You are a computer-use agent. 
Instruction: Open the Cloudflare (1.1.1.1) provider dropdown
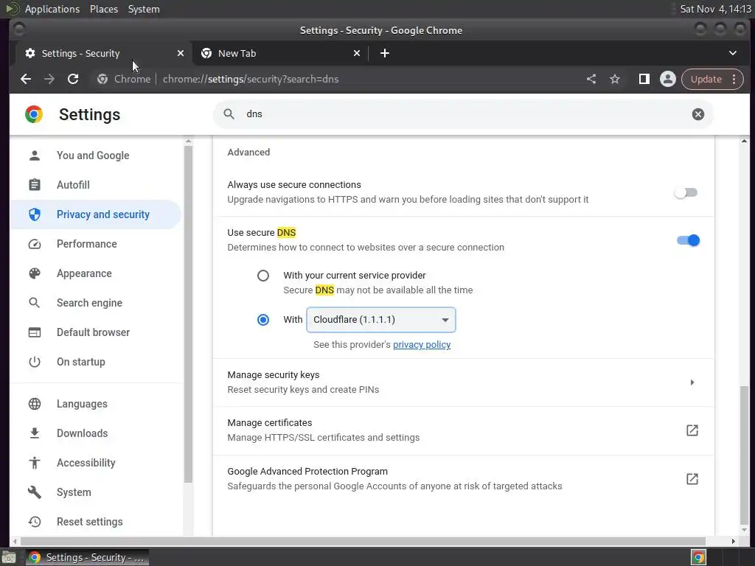point(380,320)
